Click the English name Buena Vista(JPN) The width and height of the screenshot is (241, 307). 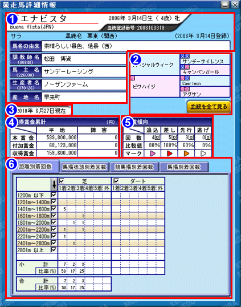(32, 27)
